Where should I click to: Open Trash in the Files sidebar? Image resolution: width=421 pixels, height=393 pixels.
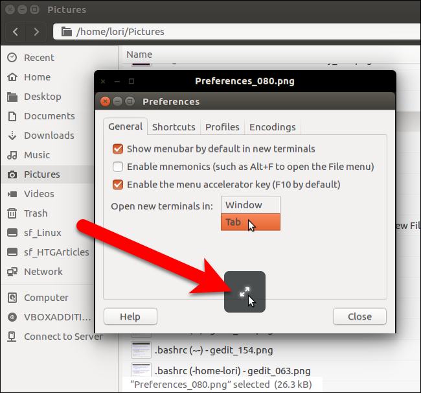48,213
